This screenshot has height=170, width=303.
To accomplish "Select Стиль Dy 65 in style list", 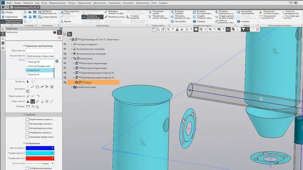I will coord(40,75).
